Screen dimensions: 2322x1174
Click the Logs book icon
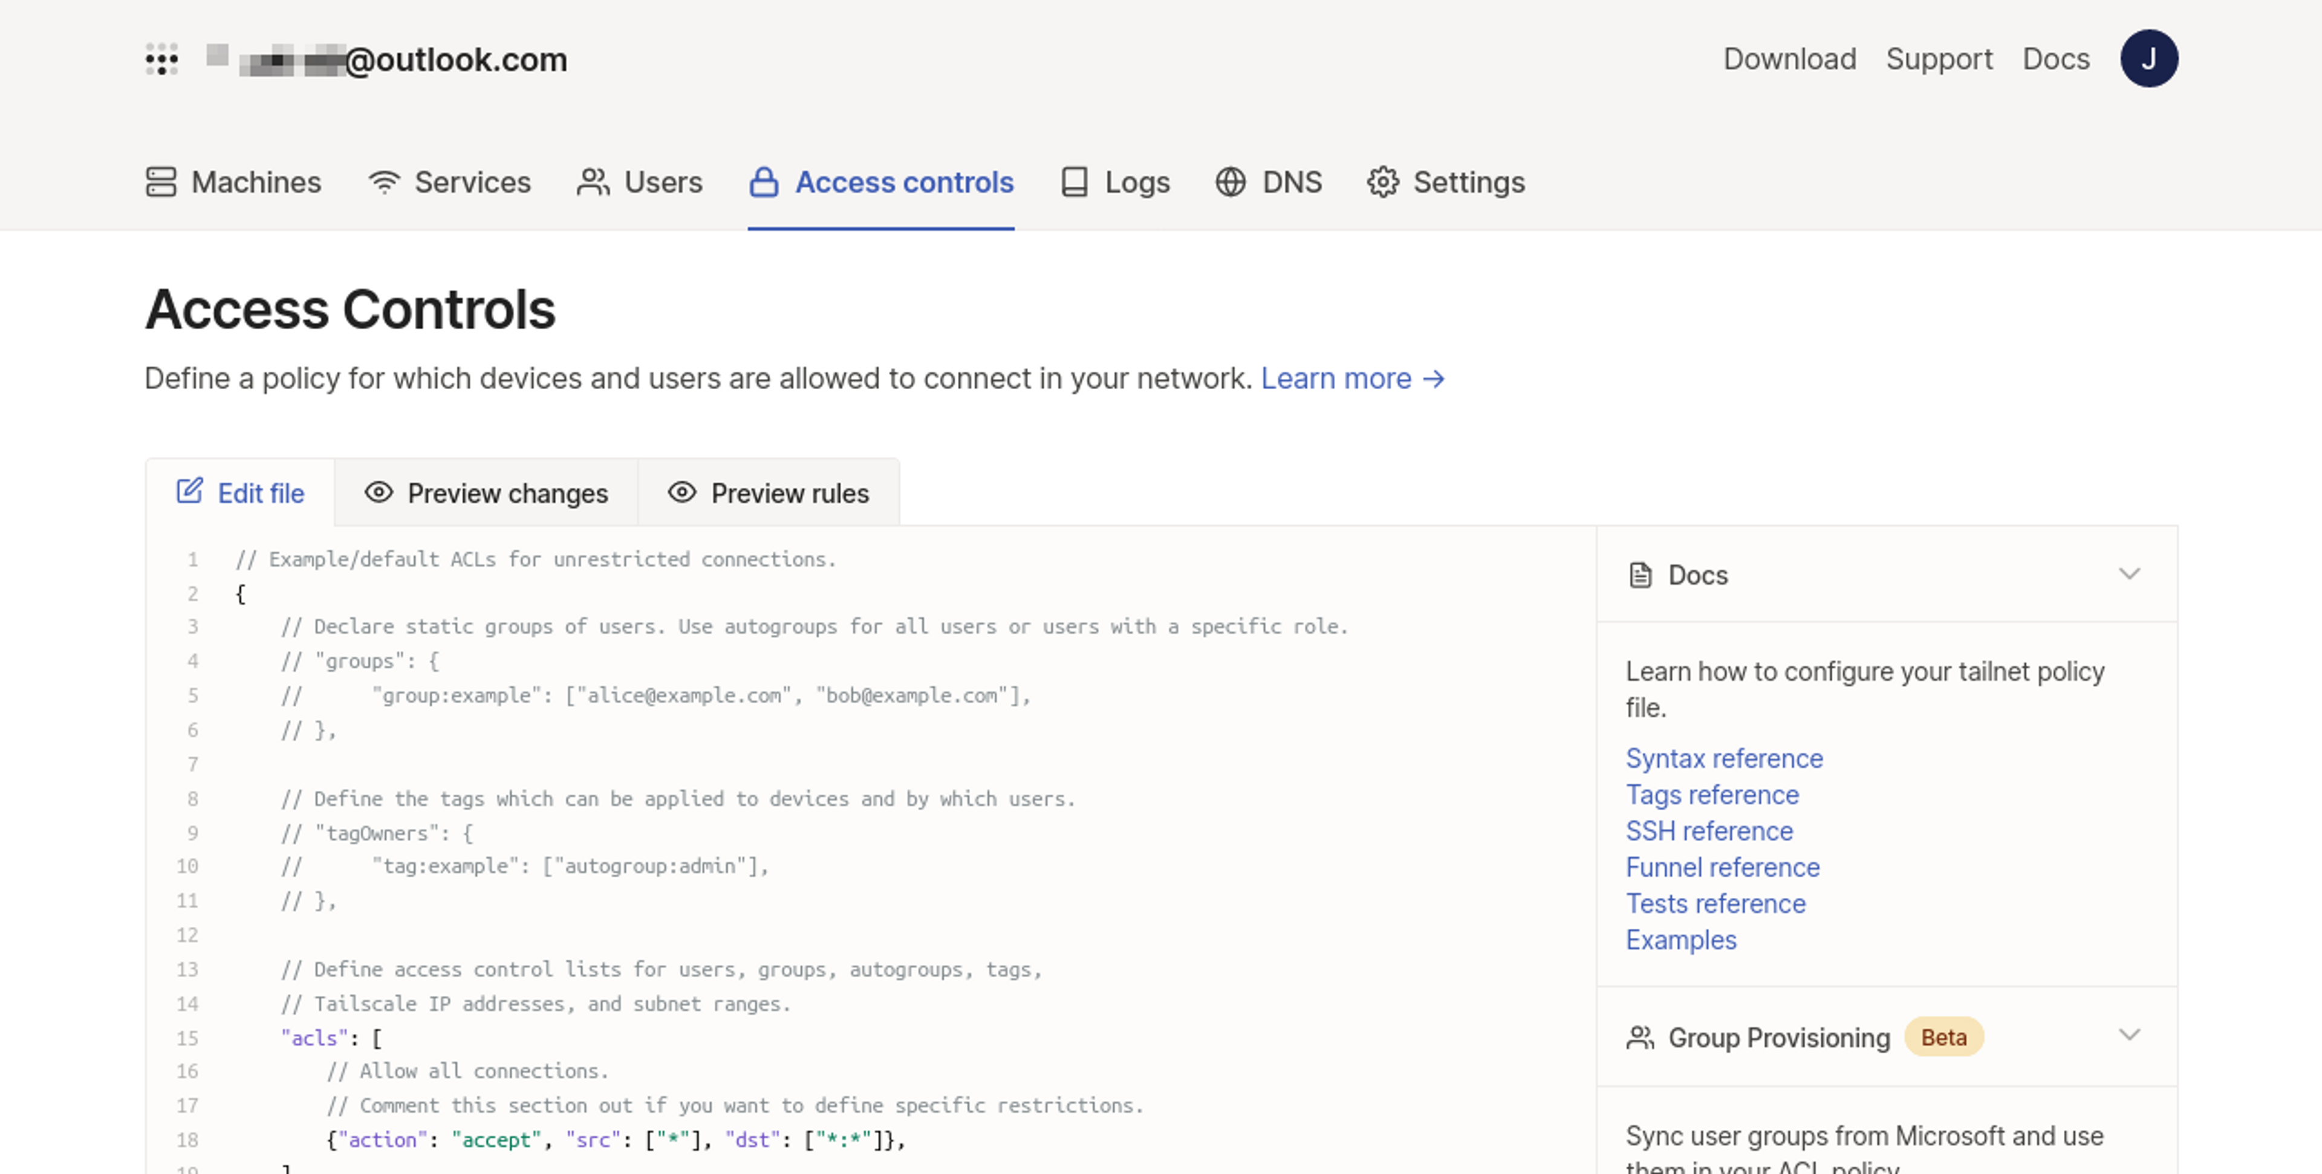click(x=1073, y=182)
